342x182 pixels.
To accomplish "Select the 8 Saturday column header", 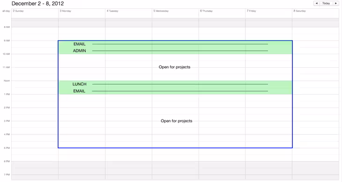I will (x=299, y=11).
